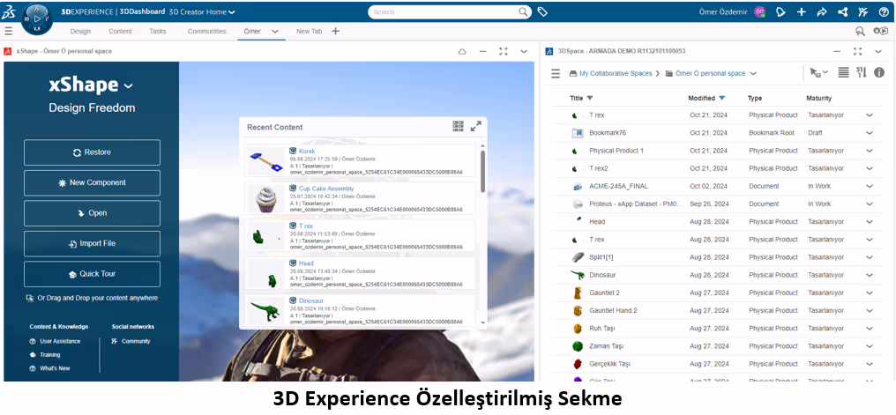Open the New Tab tab

click(310, 32)
